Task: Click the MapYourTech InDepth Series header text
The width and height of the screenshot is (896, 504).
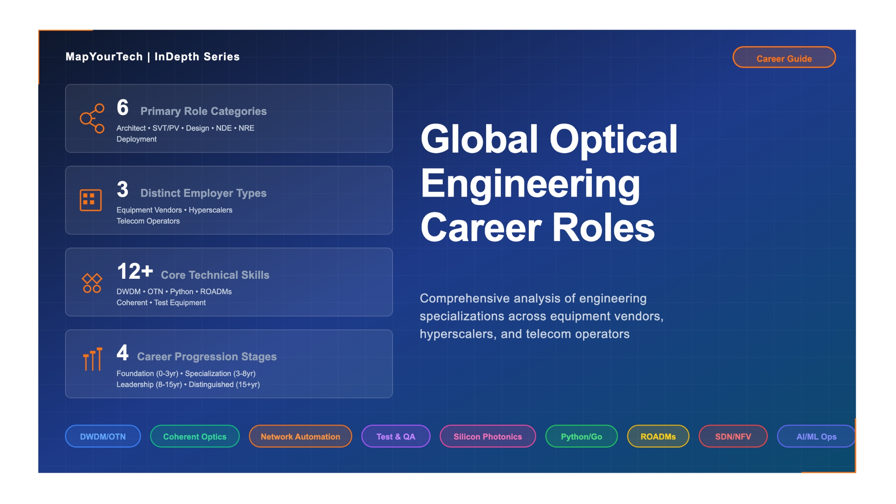Action: click(152, 57)
